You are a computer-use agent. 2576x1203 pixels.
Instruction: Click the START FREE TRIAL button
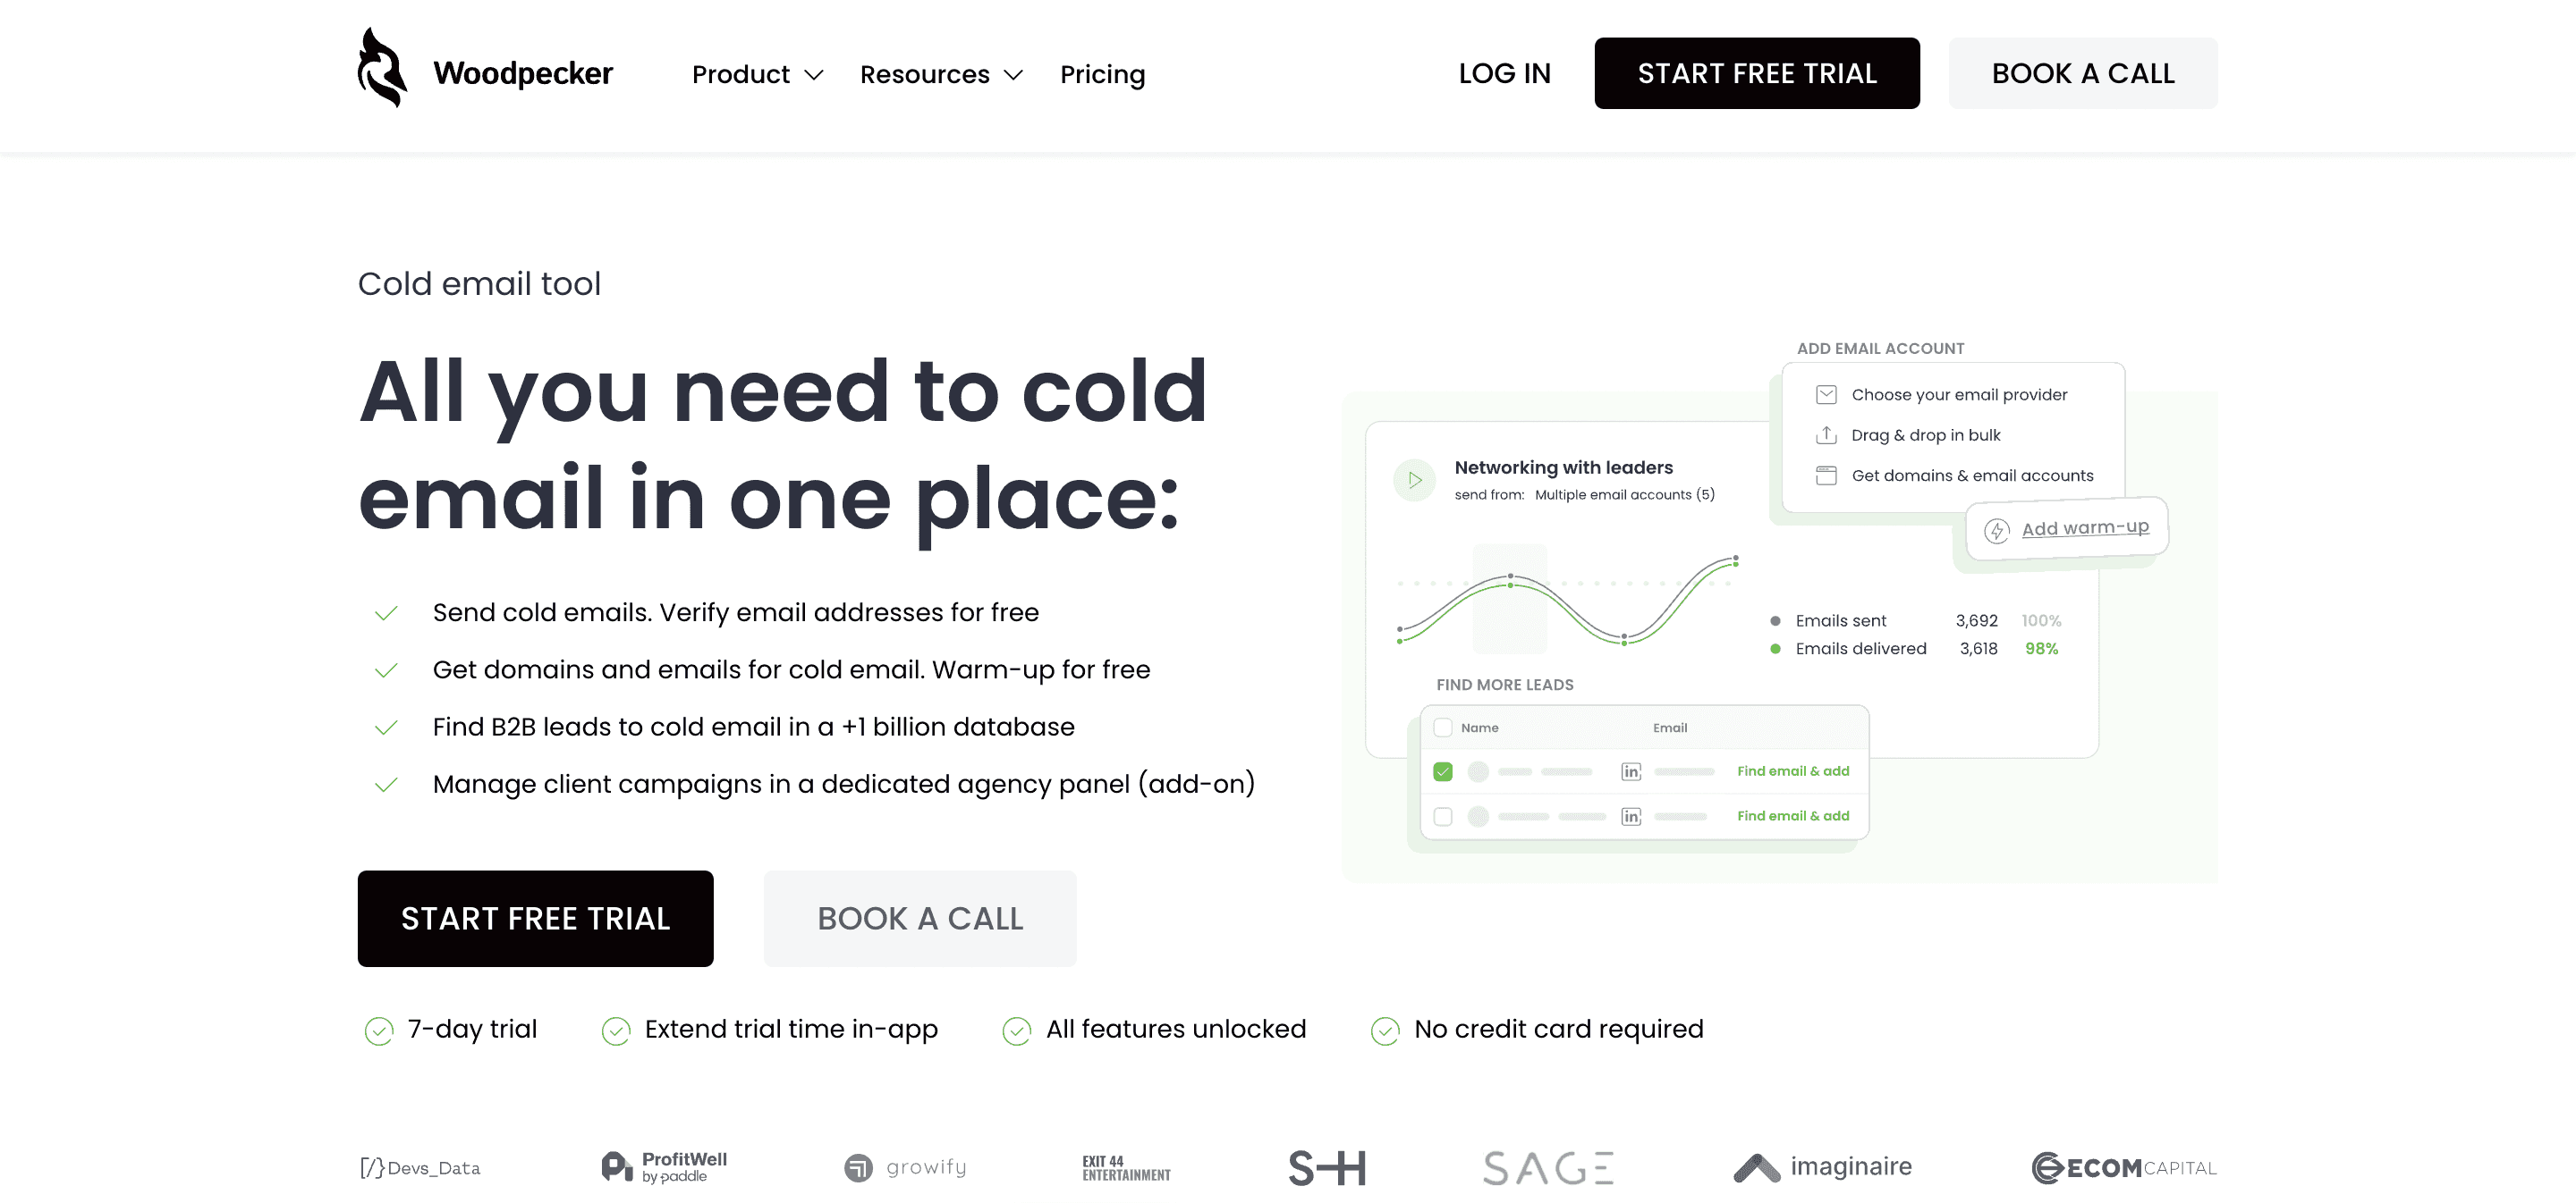[x=1756, y=72]
